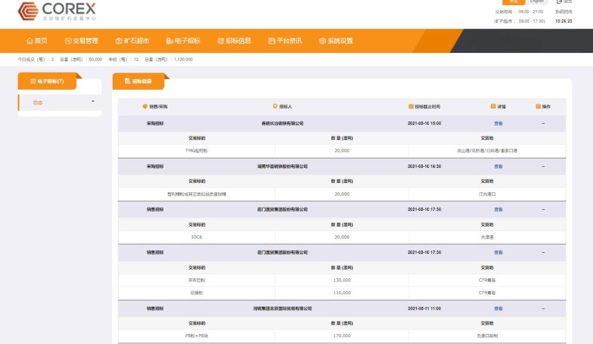Click 招标人 column header icon
Screen dimensions: 593x344
coord(276,106)
